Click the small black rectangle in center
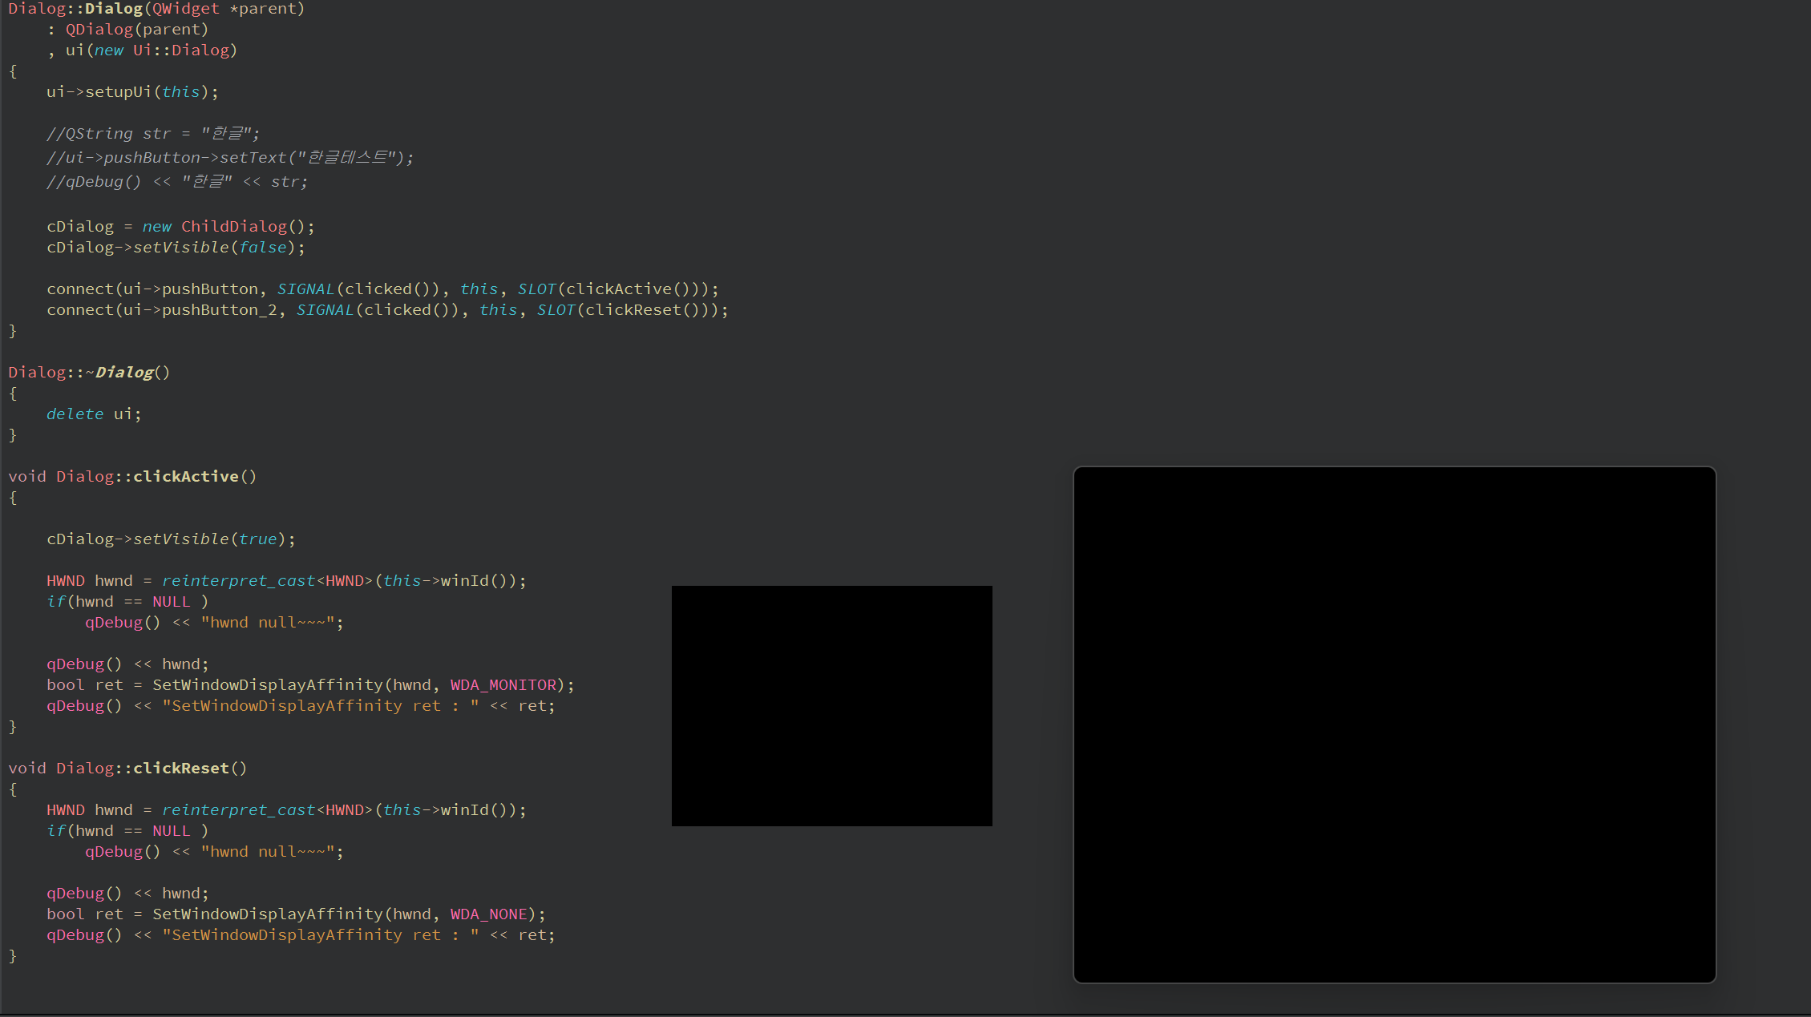Screen dimensions: 1811x1017 click(831, 705)
